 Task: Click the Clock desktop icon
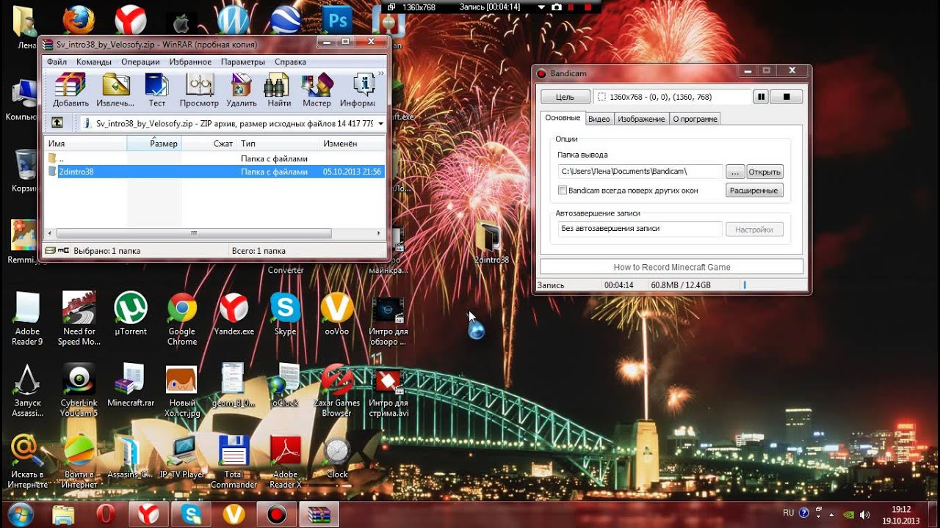coord(337,457)
